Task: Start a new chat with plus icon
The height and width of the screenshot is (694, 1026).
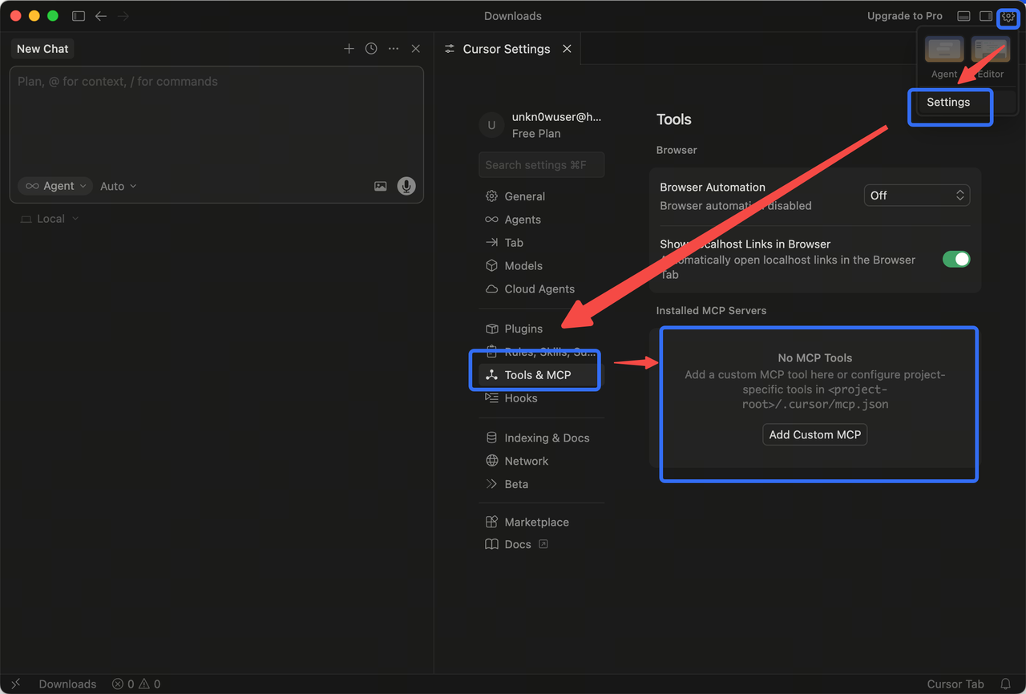Action: [349, 49]
